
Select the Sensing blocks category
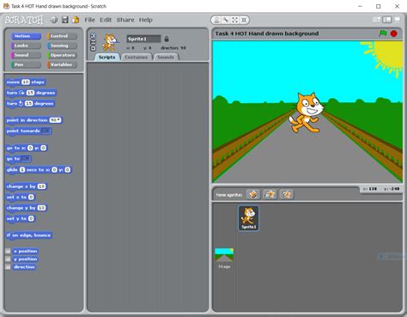(62, 46)
